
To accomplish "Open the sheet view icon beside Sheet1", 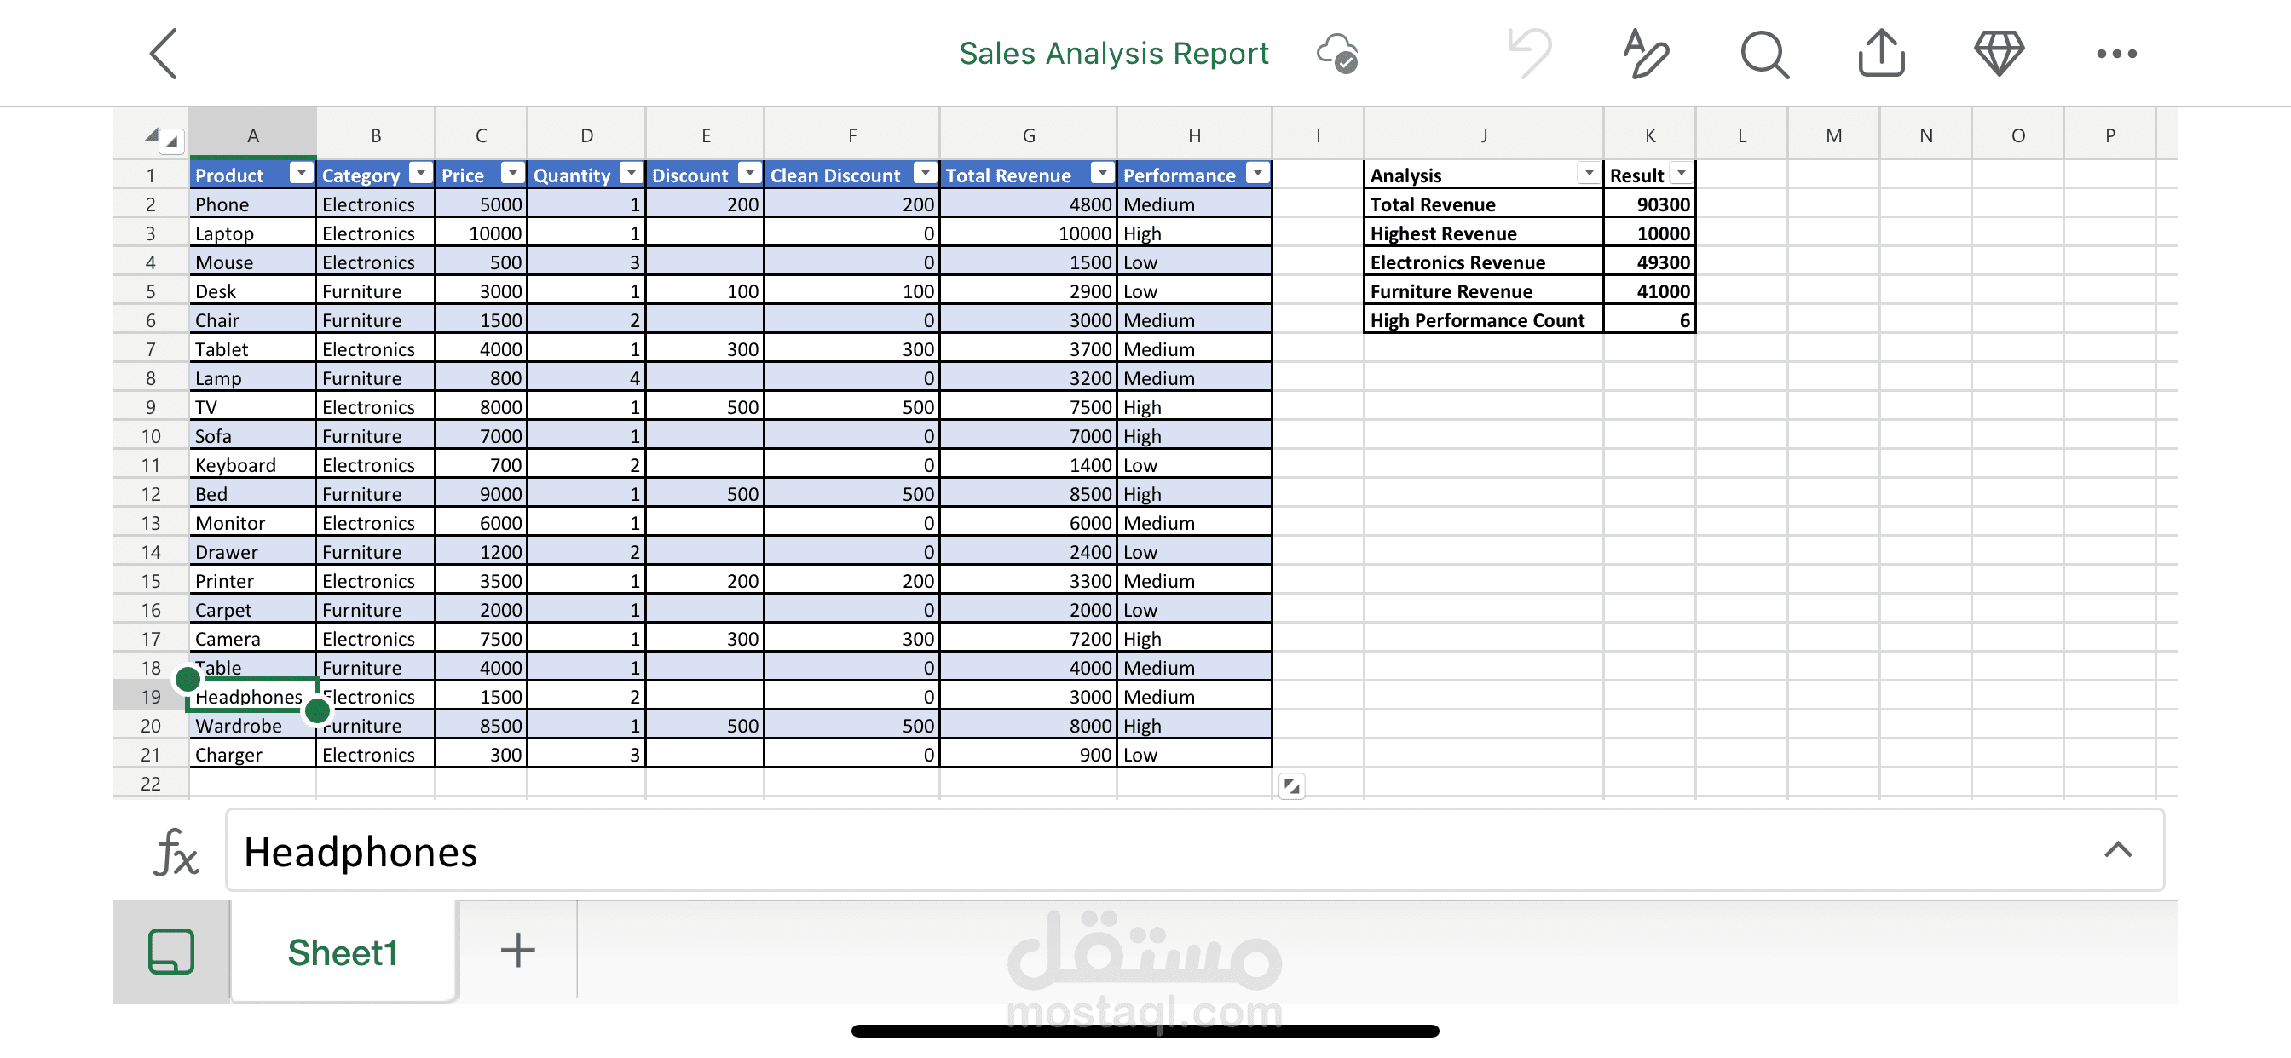I will [170, 952].
